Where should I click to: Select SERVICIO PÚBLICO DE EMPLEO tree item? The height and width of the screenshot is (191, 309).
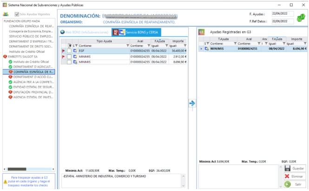(31, 36)
